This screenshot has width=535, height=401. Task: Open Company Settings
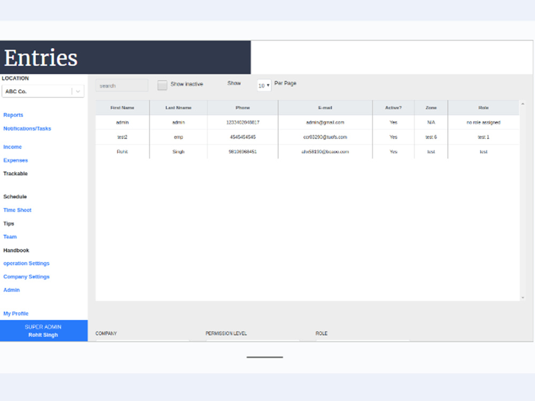pyautogui.click(x=26, y=276)
